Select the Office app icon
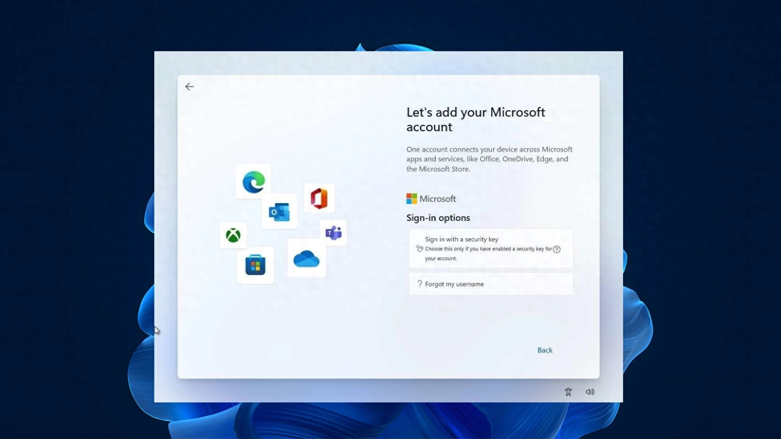Viewport: 781px width, 439px height. 320,198
